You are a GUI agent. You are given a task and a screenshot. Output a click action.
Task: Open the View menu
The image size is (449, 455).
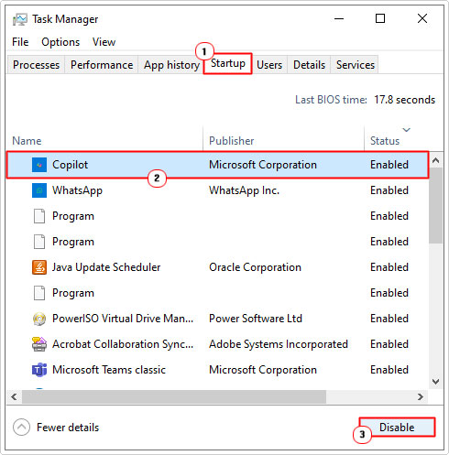(104, 42)
